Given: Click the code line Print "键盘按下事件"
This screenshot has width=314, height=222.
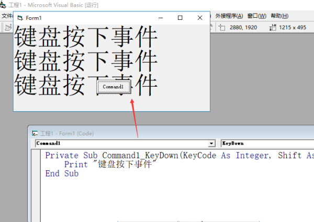Looking at the screenshot, I should [x=110, y=164].
